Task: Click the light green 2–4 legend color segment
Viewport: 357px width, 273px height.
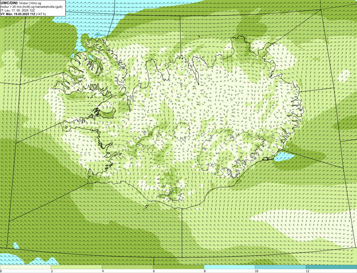Action: click(x=76, y=267)
